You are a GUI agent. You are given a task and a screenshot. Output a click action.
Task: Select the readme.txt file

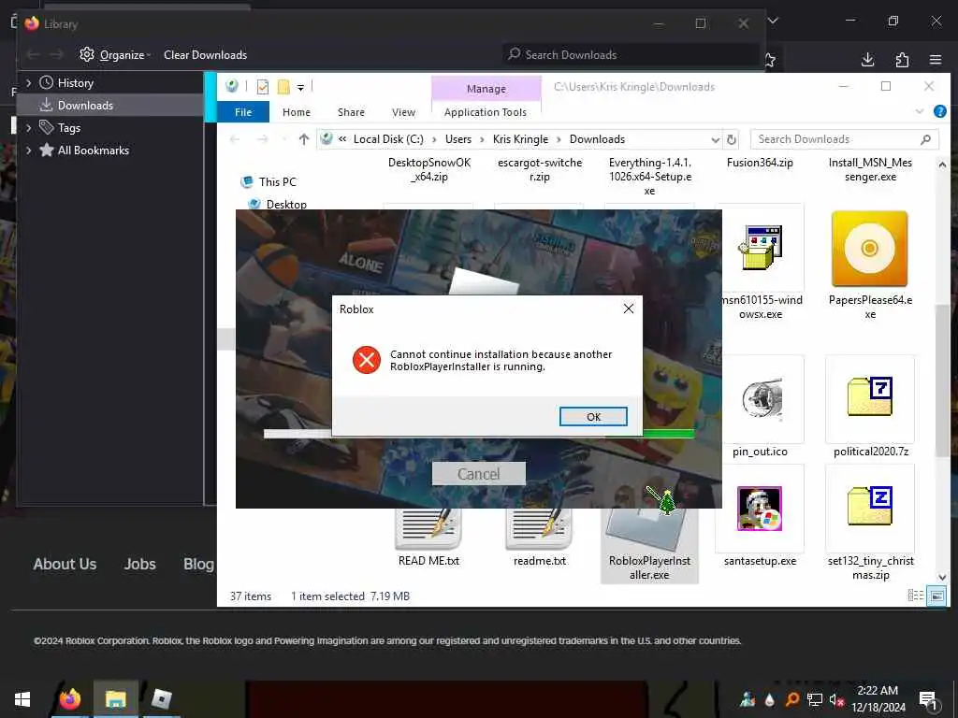click(x=540, y=538)
